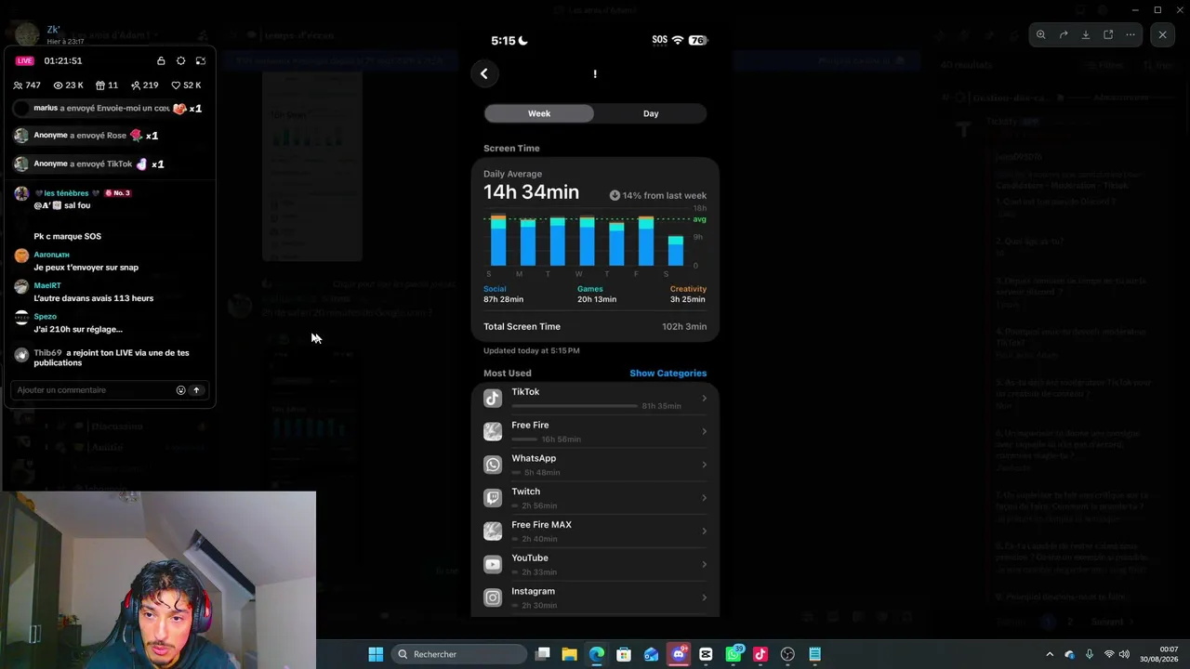Click the TikTok app icon in Most Used
The height and width of the screenshot is (669, 1190).
(x=493, y=399)
